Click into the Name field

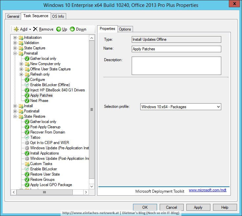(176, 49)
